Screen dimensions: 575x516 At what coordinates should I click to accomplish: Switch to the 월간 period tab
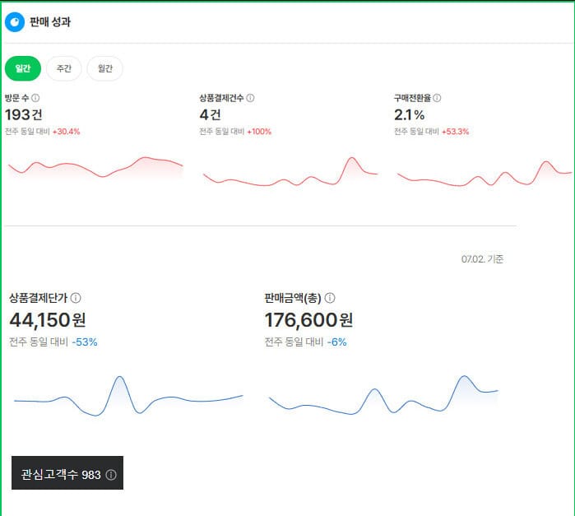(104, 68)
